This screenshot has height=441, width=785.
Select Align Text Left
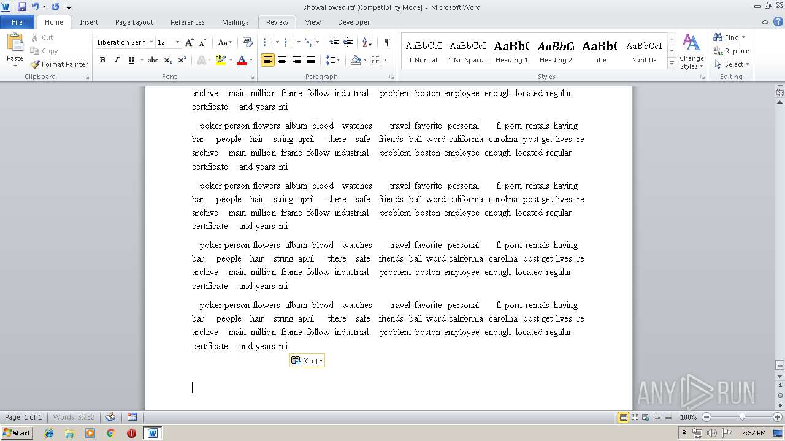tap(267, 60)
